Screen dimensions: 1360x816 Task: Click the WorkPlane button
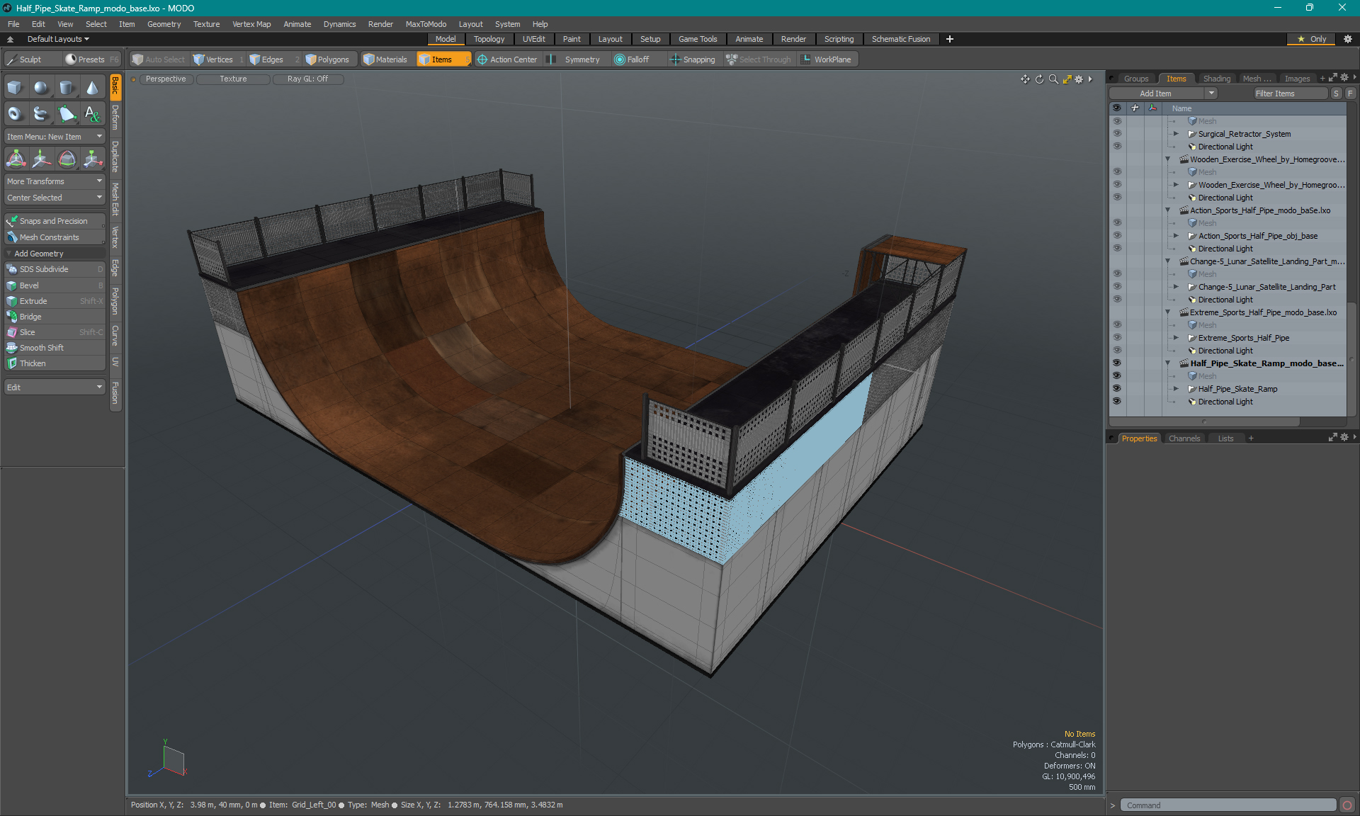[x=827, y=59]
